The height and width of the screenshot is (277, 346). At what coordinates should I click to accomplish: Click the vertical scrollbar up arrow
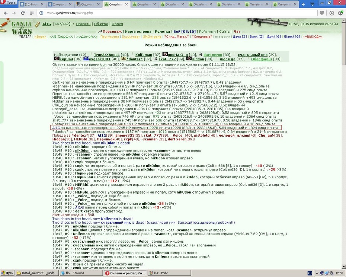[x=344, y=20]
